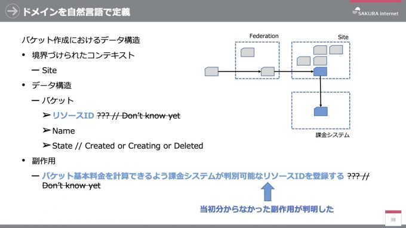This screenshot has height=228, width=406.
Task: Click the 課金システム label
Action: point(333,135)
